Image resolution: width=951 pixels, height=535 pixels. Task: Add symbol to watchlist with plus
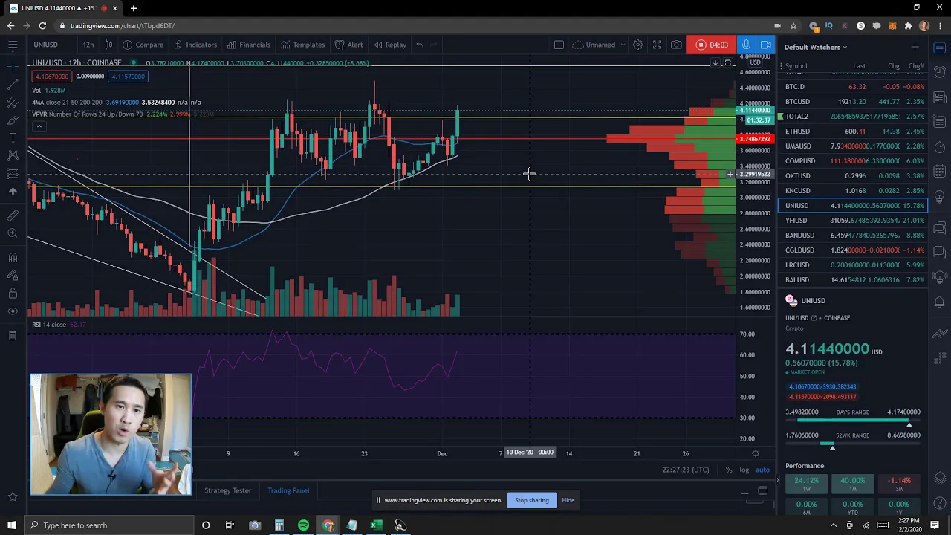coord(915,47)
